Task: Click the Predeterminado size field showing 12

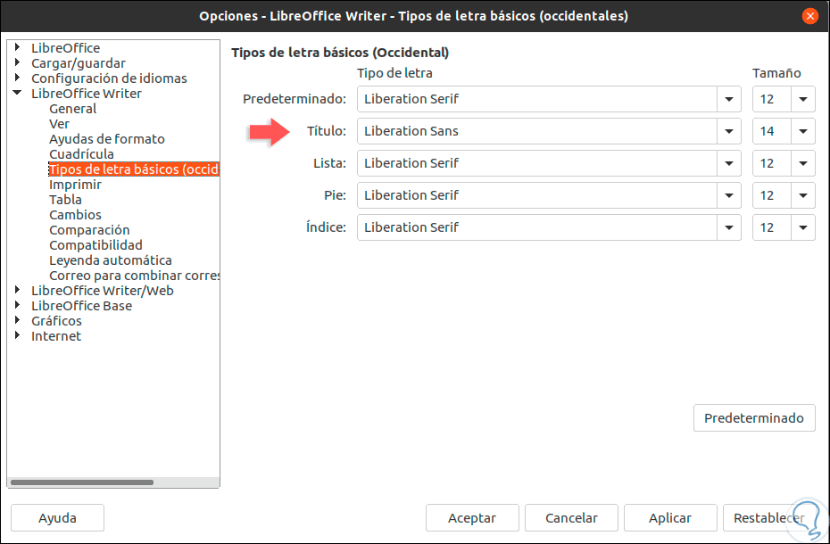Action: click(772, 99)
